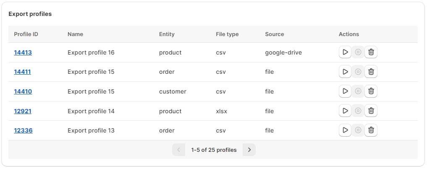This screenshot has height=169, width=427.
Task: Click the Profile ID column header
Action: tap(26, 34)
